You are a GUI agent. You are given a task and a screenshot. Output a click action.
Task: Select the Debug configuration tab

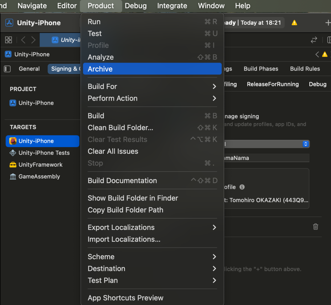(317, 84)
